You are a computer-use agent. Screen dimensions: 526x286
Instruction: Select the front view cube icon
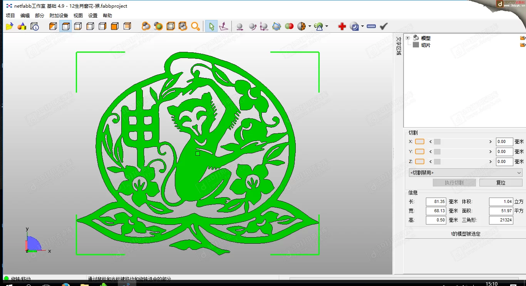[115, 26]
